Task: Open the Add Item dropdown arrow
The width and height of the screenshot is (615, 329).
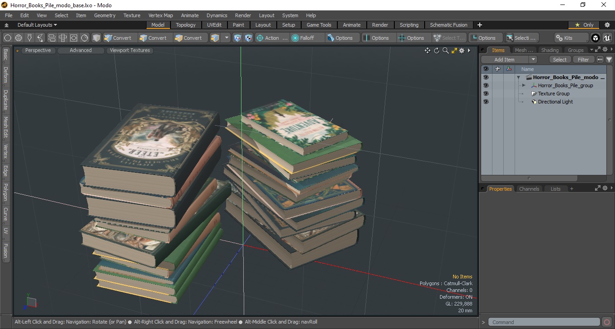Action: (x=533, y=60)
